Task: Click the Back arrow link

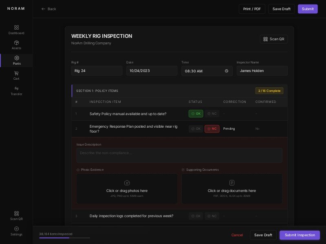Action: [48, 9]
